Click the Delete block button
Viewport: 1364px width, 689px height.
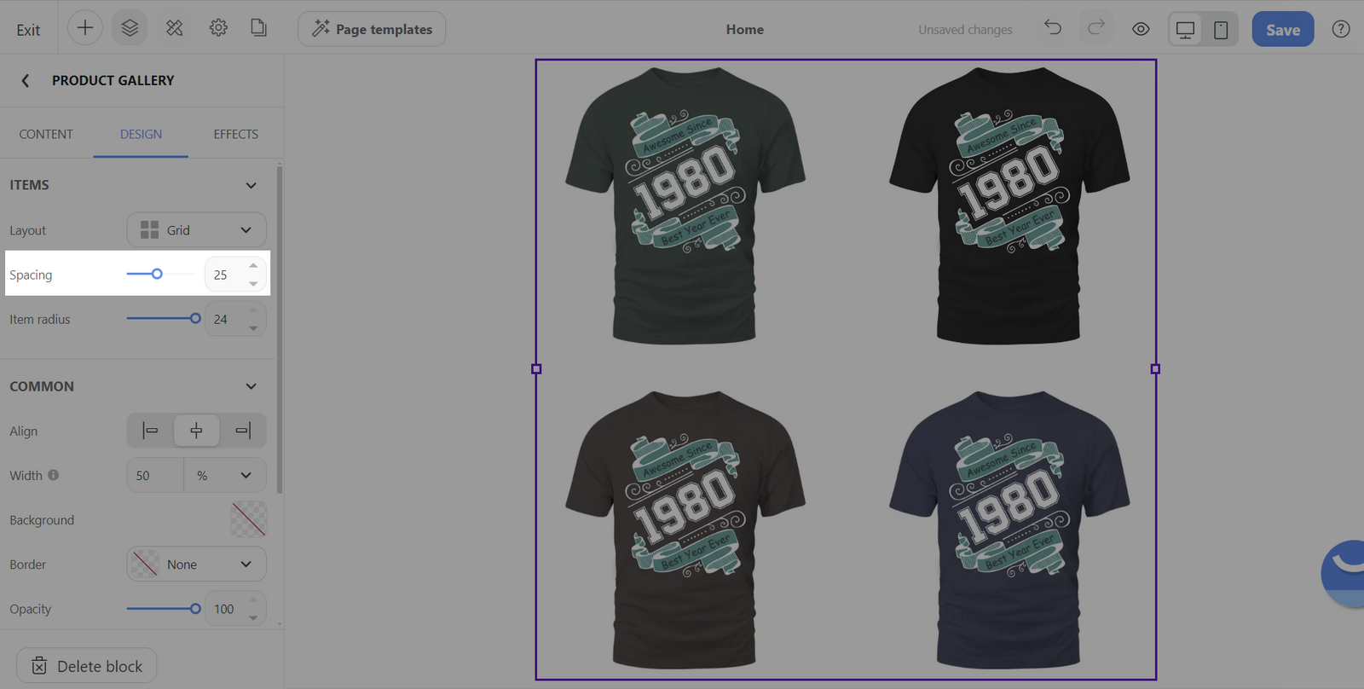87,666
